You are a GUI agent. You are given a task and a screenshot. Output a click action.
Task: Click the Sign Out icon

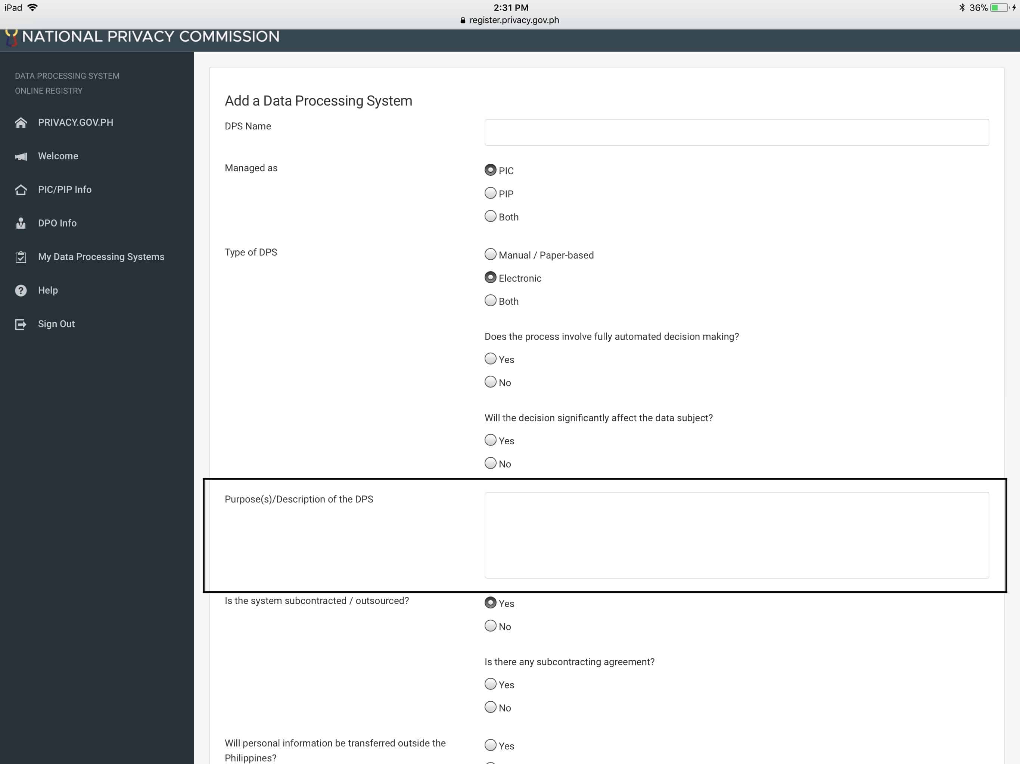(21, 323)
